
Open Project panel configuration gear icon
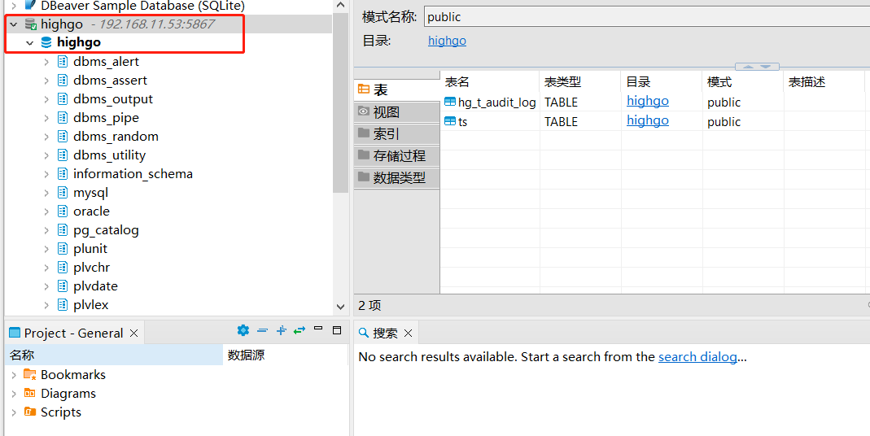243,330
